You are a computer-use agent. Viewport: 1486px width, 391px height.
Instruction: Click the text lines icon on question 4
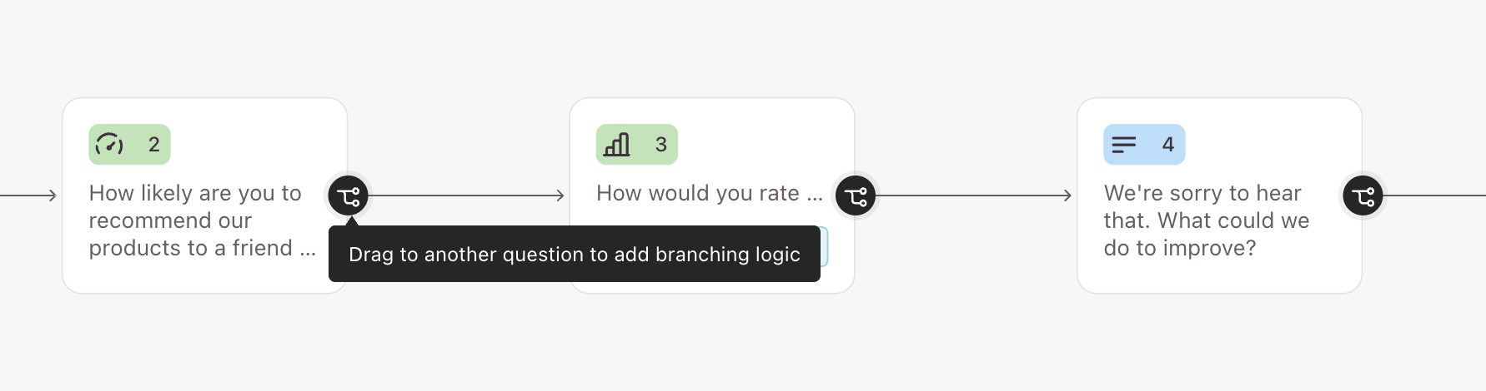[1123, 145]
